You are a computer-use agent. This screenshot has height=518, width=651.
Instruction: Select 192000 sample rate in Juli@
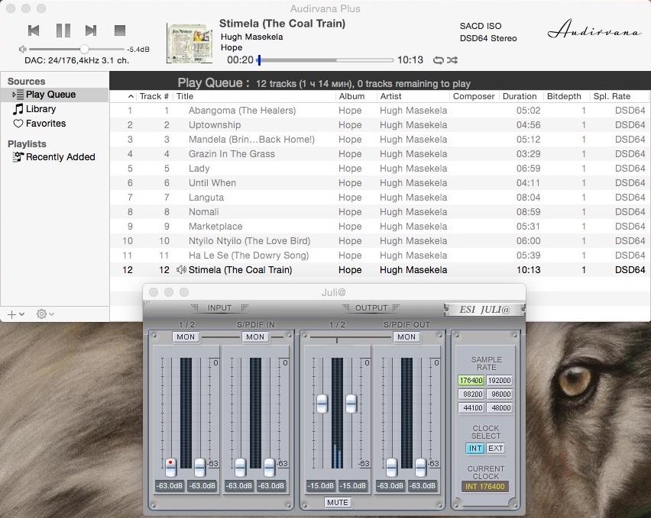click(499, 381)
